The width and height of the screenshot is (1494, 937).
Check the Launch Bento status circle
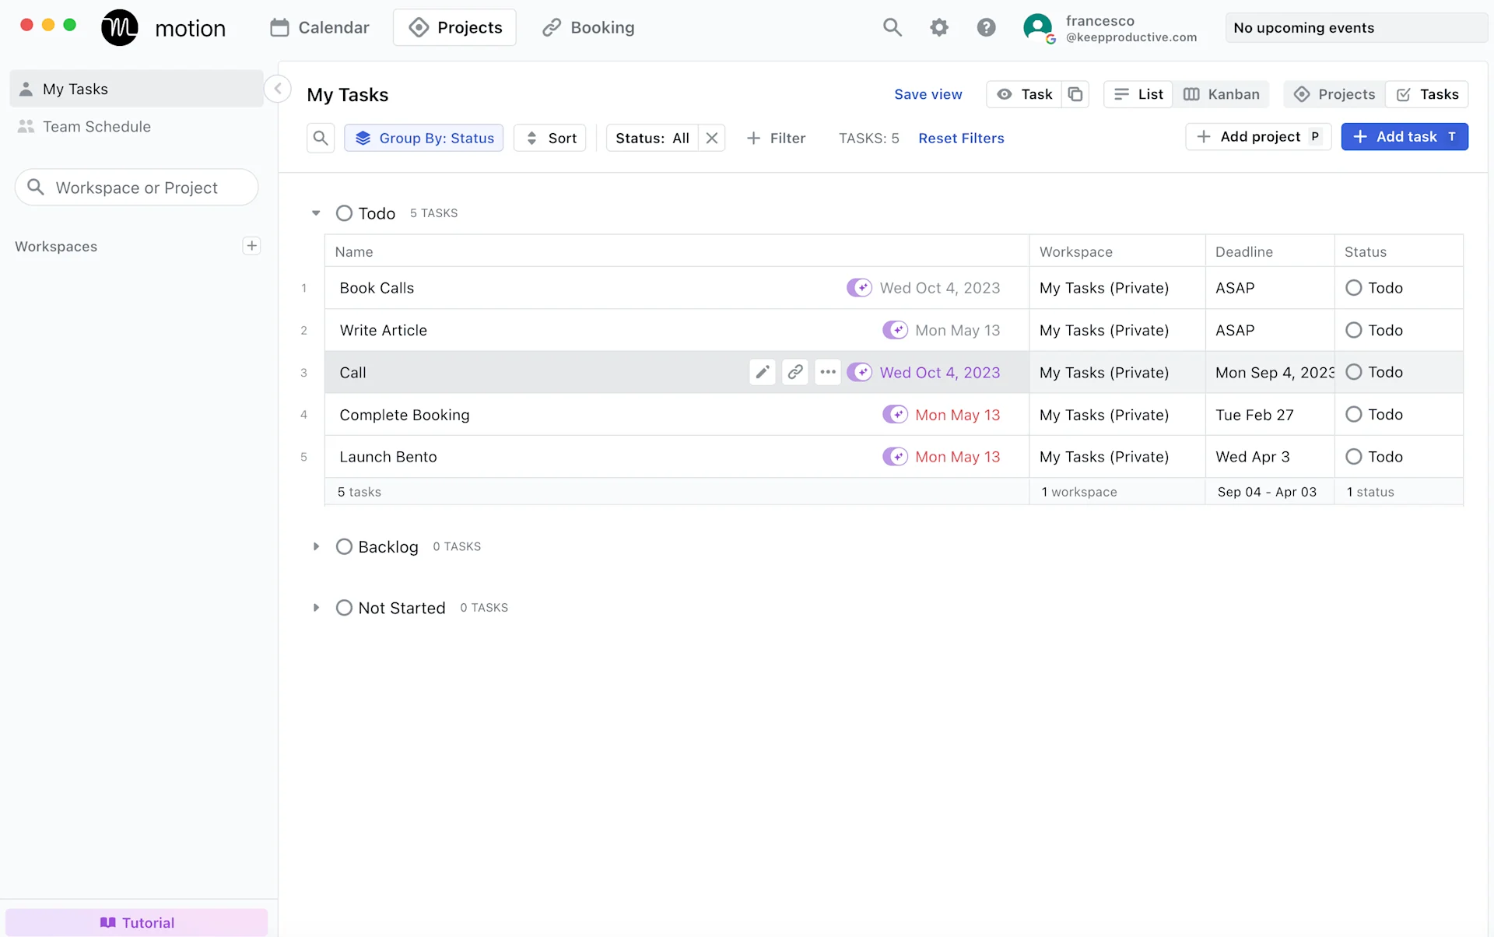1353,457
